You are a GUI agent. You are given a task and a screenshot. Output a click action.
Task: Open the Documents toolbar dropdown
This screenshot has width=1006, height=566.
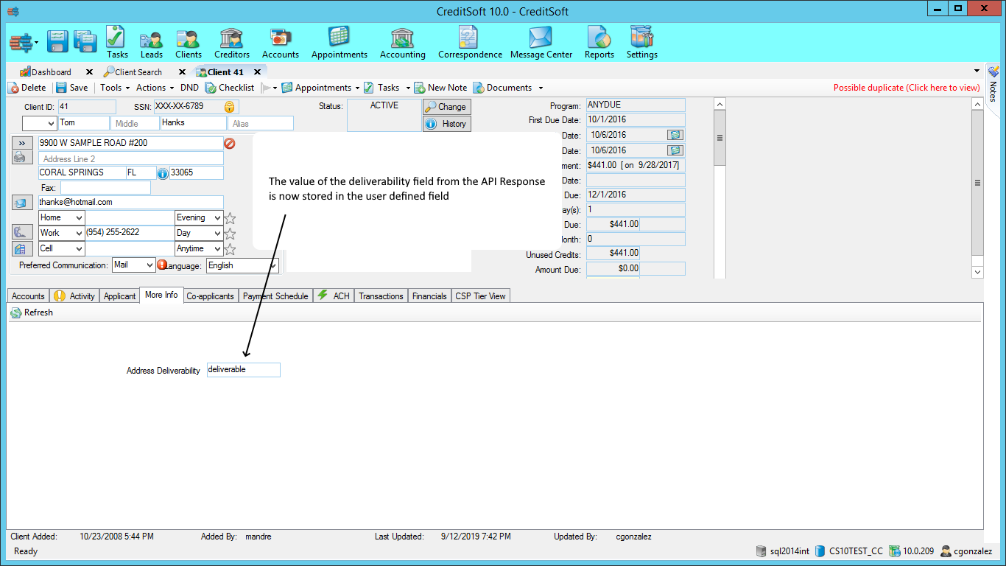(508, 88)
